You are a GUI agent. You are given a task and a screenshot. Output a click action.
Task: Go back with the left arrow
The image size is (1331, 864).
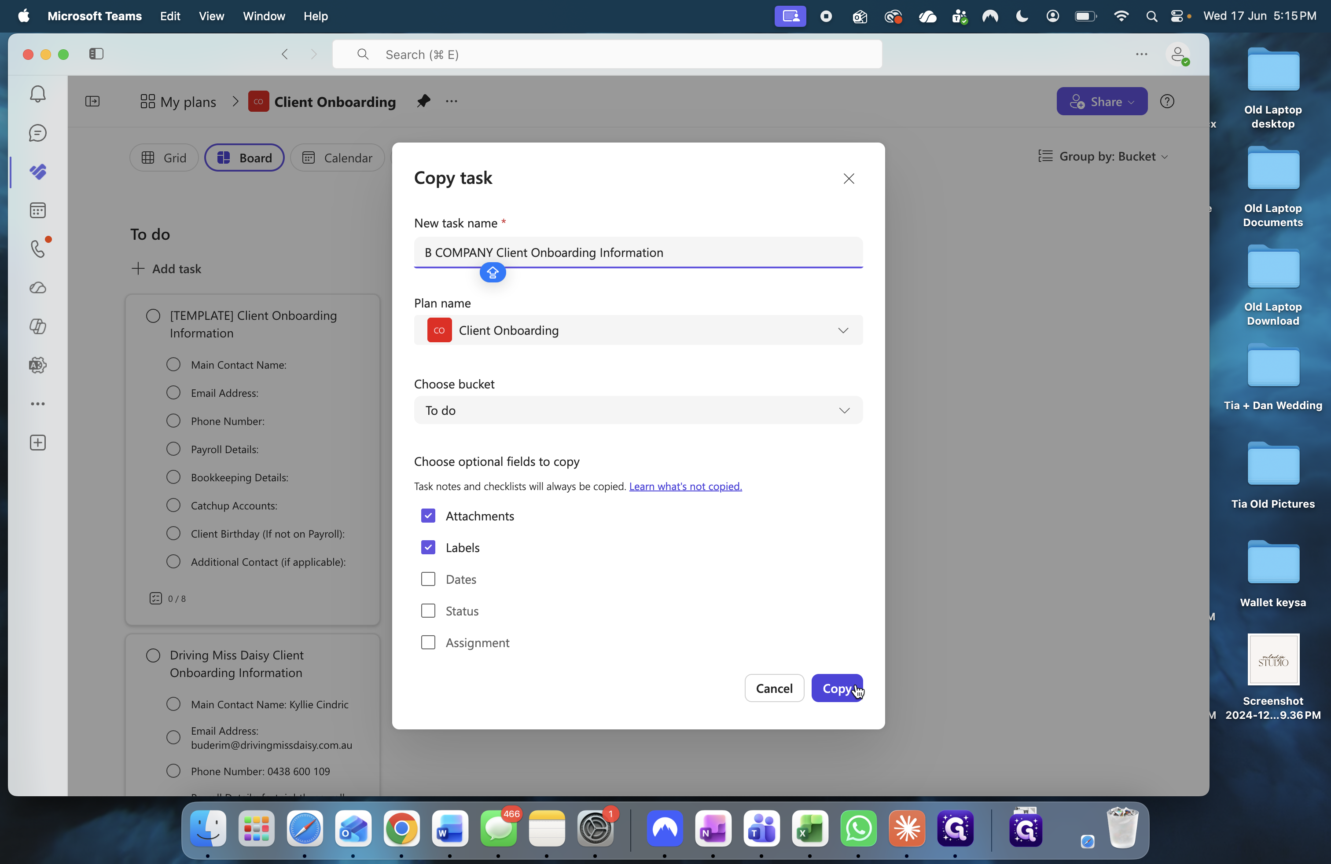coord(285,54)
